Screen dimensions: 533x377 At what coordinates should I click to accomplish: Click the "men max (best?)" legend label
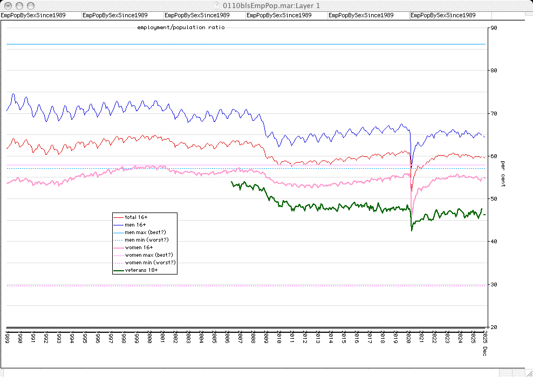click(145, 232)
